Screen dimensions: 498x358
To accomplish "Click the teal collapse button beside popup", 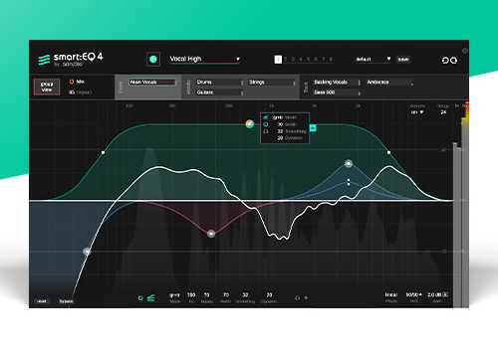I will (313, 128).
